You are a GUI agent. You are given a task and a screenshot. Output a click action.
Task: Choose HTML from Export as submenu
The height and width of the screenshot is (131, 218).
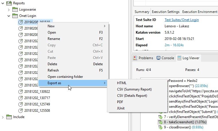tap(122, 83)
